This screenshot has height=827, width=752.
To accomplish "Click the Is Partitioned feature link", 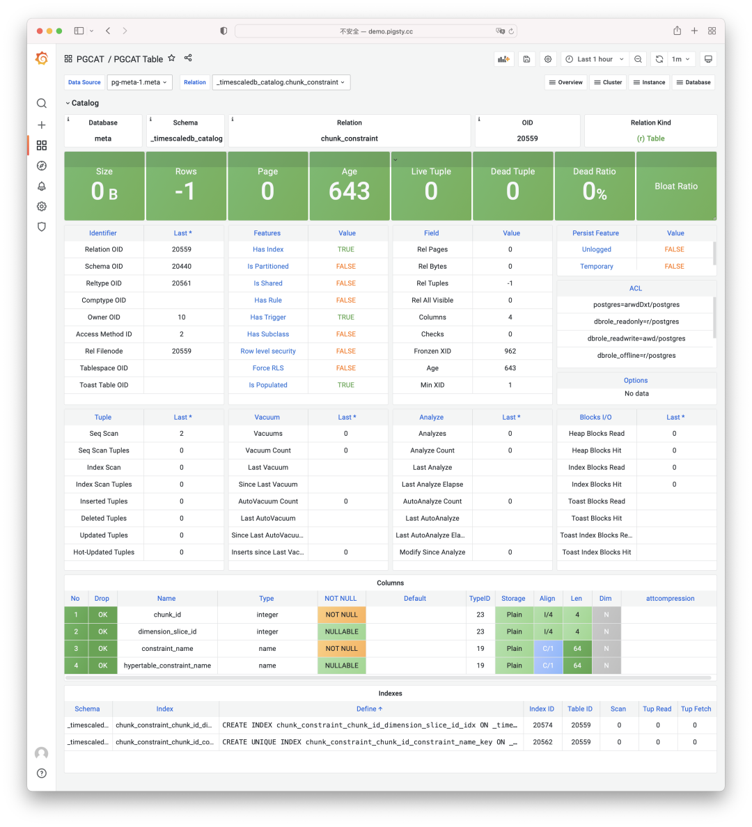I will tap(268, 266).
